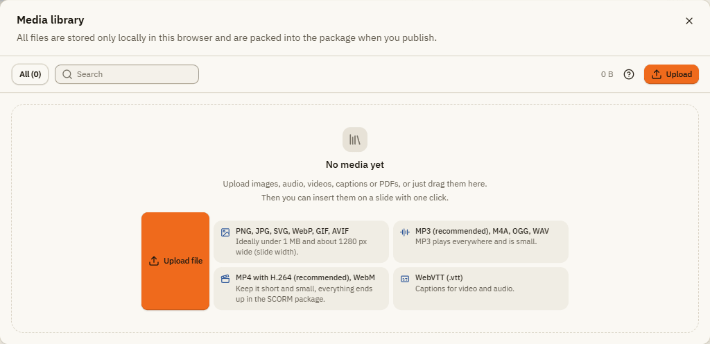Viewport: 710px width, 344px height.
Task: Select the All (0) filter tab
Action: pos(31,74)
